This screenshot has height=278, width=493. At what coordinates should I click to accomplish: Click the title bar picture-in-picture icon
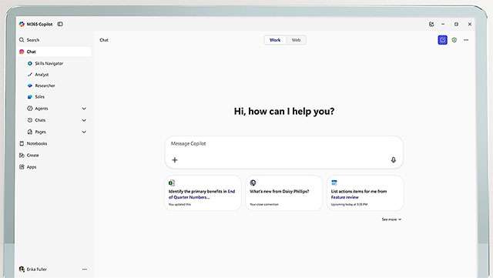point(431,24)
